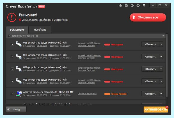Collapse the Драйверы устройств group arrow
This screenshot has width=174, height=118.
pyautogui.click(x=163, y=36)
